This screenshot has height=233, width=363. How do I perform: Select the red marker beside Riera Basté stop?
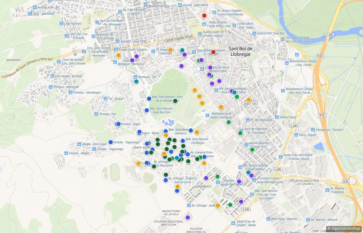pyautogui.click(x=213, y=52)
